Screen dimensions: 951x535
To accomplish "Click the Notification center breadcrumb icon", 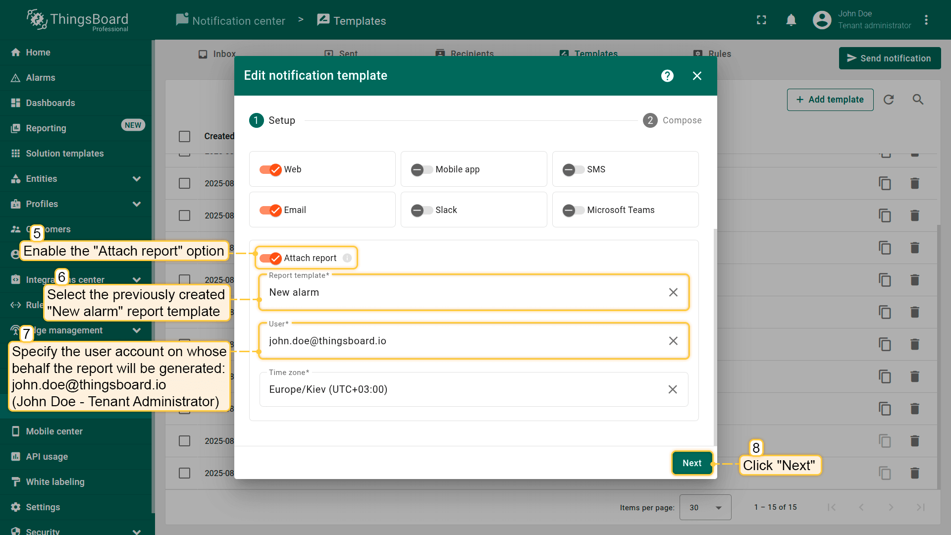I will (x=182, y=20).
